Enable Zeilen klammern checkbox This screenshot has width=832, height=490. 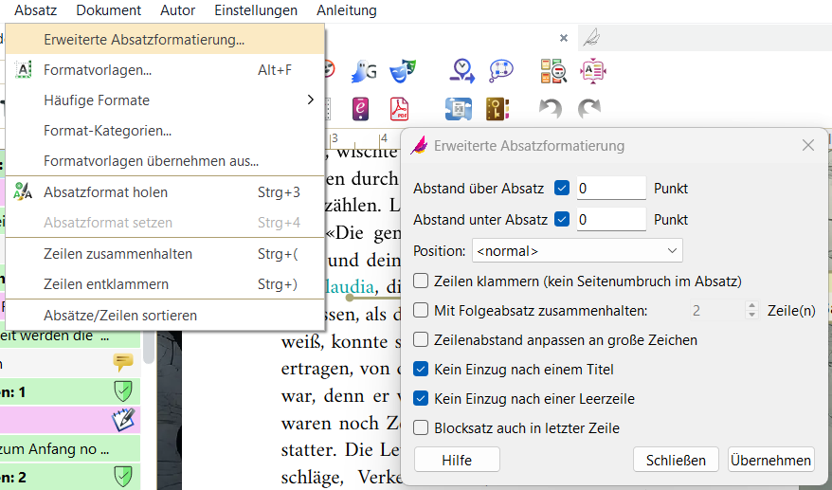(422, 281)
